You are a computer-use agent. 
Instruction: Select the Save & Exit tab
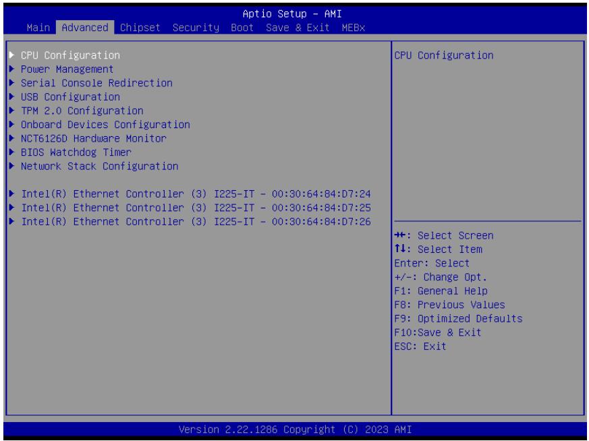click(x=298, y=28)
